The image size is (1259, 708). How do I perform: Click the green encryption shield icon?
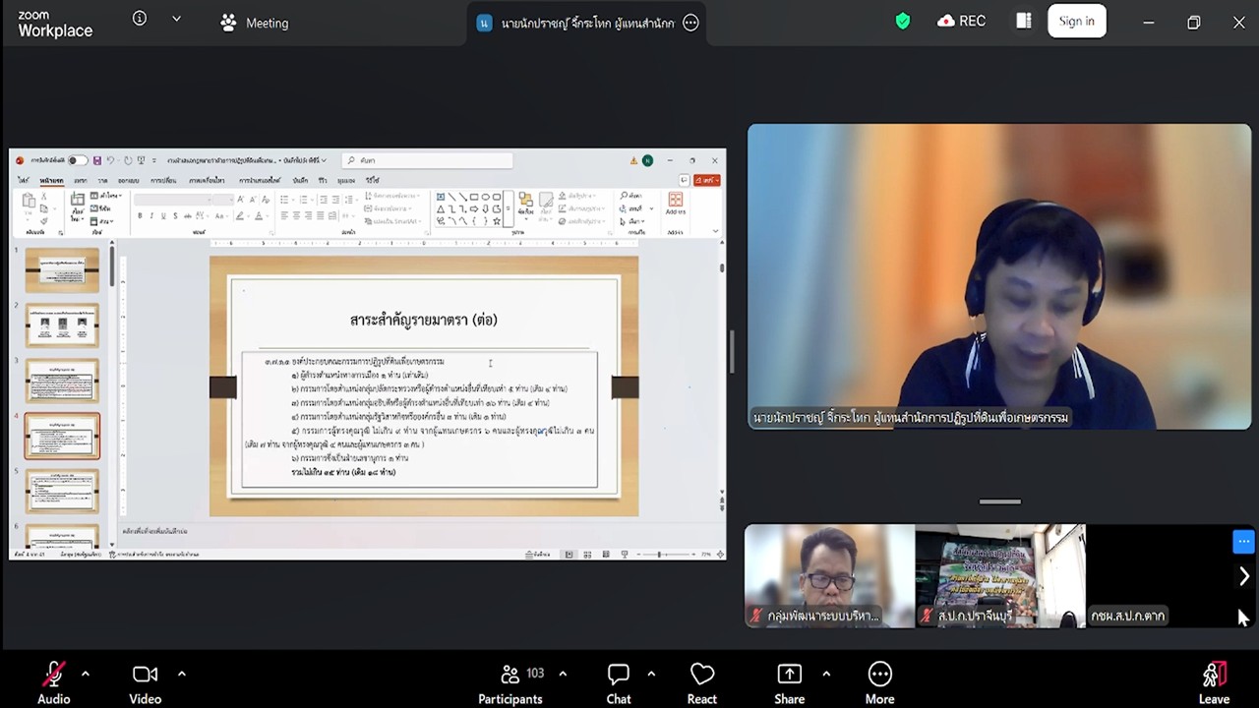click(x=902, y=22)
